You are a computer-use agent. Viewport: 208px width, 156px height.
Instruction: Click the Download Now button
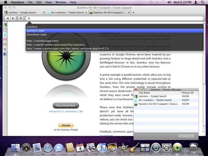66,106
